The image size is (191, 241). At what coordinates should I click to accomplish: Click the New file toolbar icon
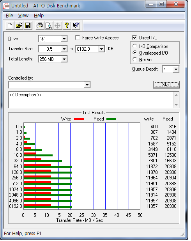[10, 25]
